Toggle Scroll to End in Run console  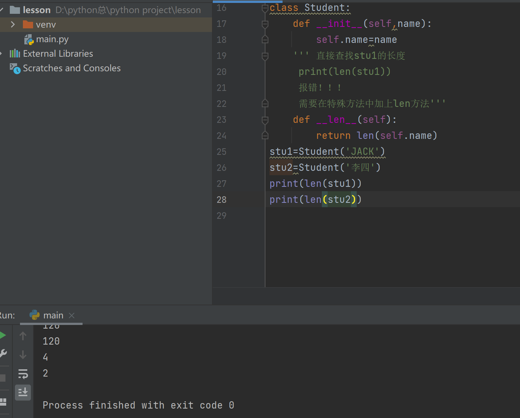pos(23,393)
